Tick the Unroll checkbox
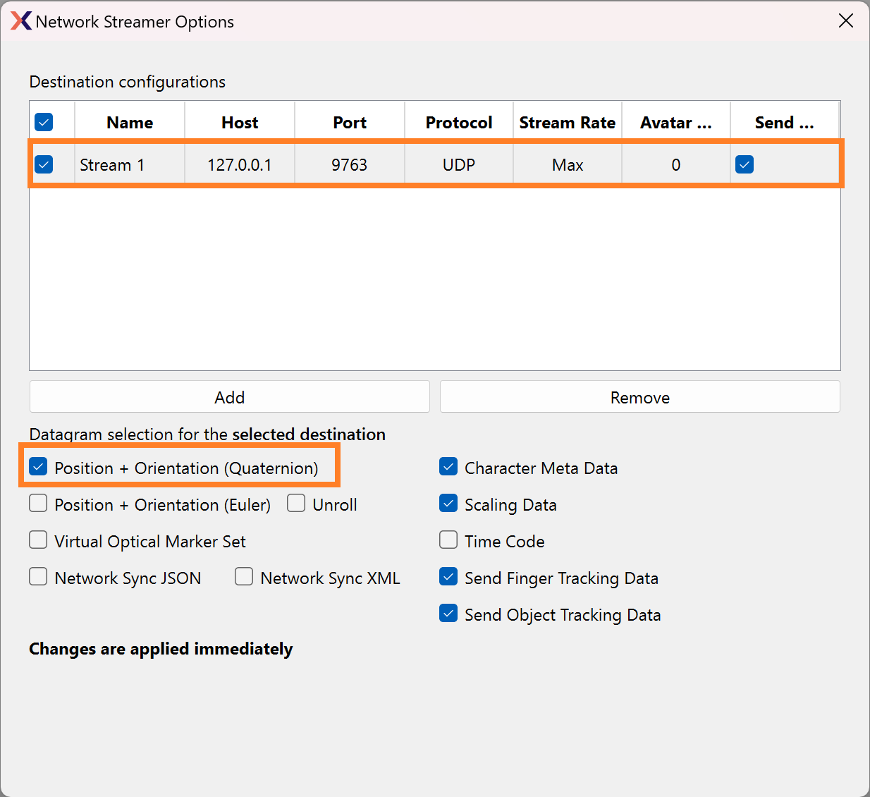870x797 pixels. [x=296, y=504]
